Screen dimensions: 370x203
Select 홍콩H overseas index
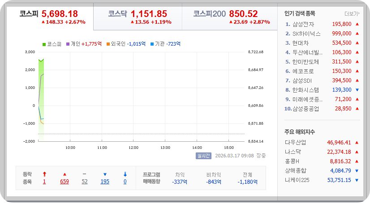click(292, 161)
